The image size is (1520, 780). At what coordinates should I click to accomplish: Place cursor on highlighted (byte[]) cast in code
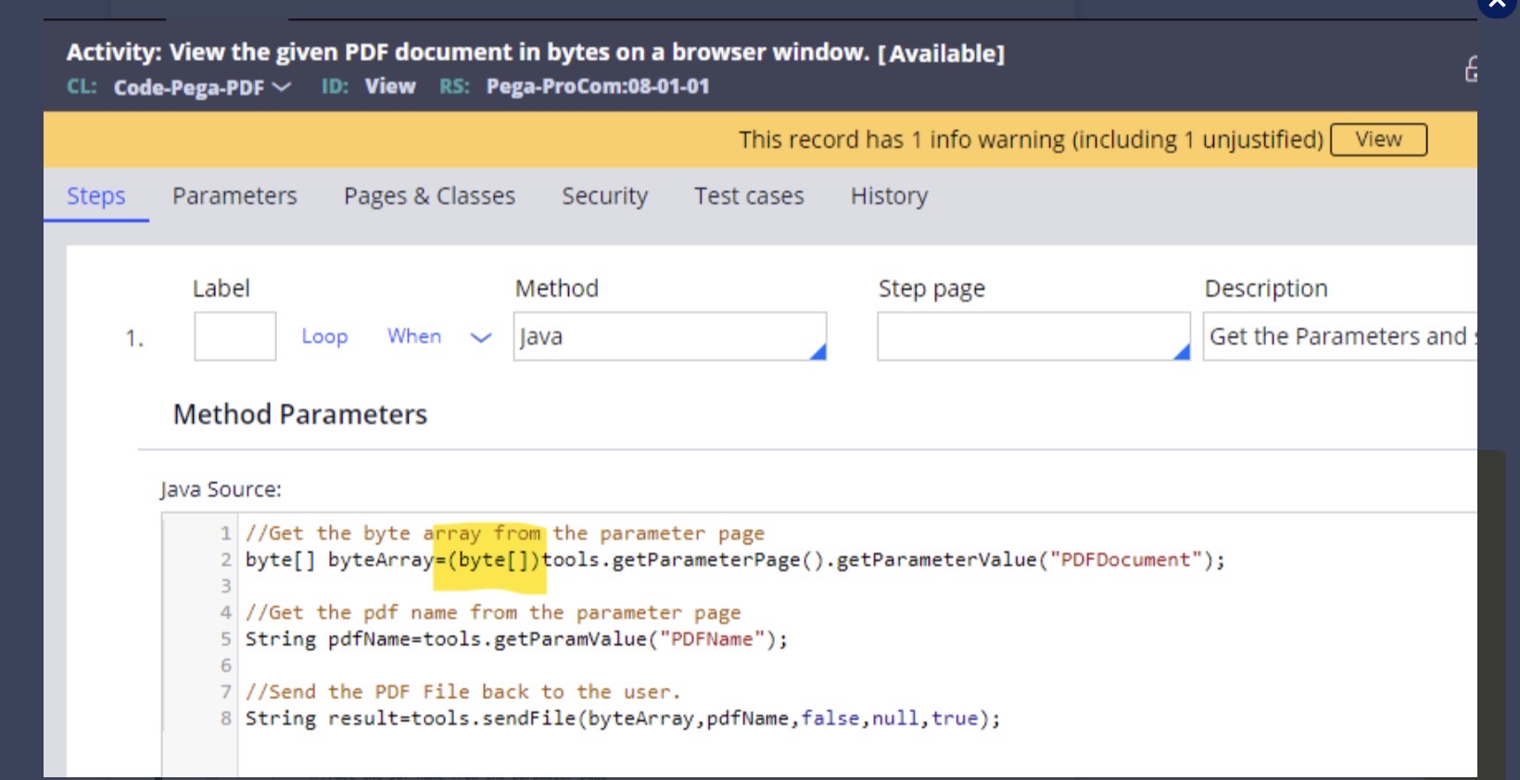pyautogui.click(x=493, y=560)
